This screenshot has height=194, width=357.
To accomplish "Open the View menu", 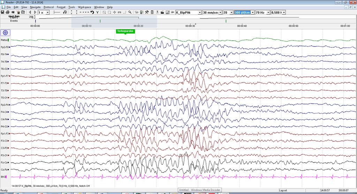I will pyautogui.click(x=24, y=7).
